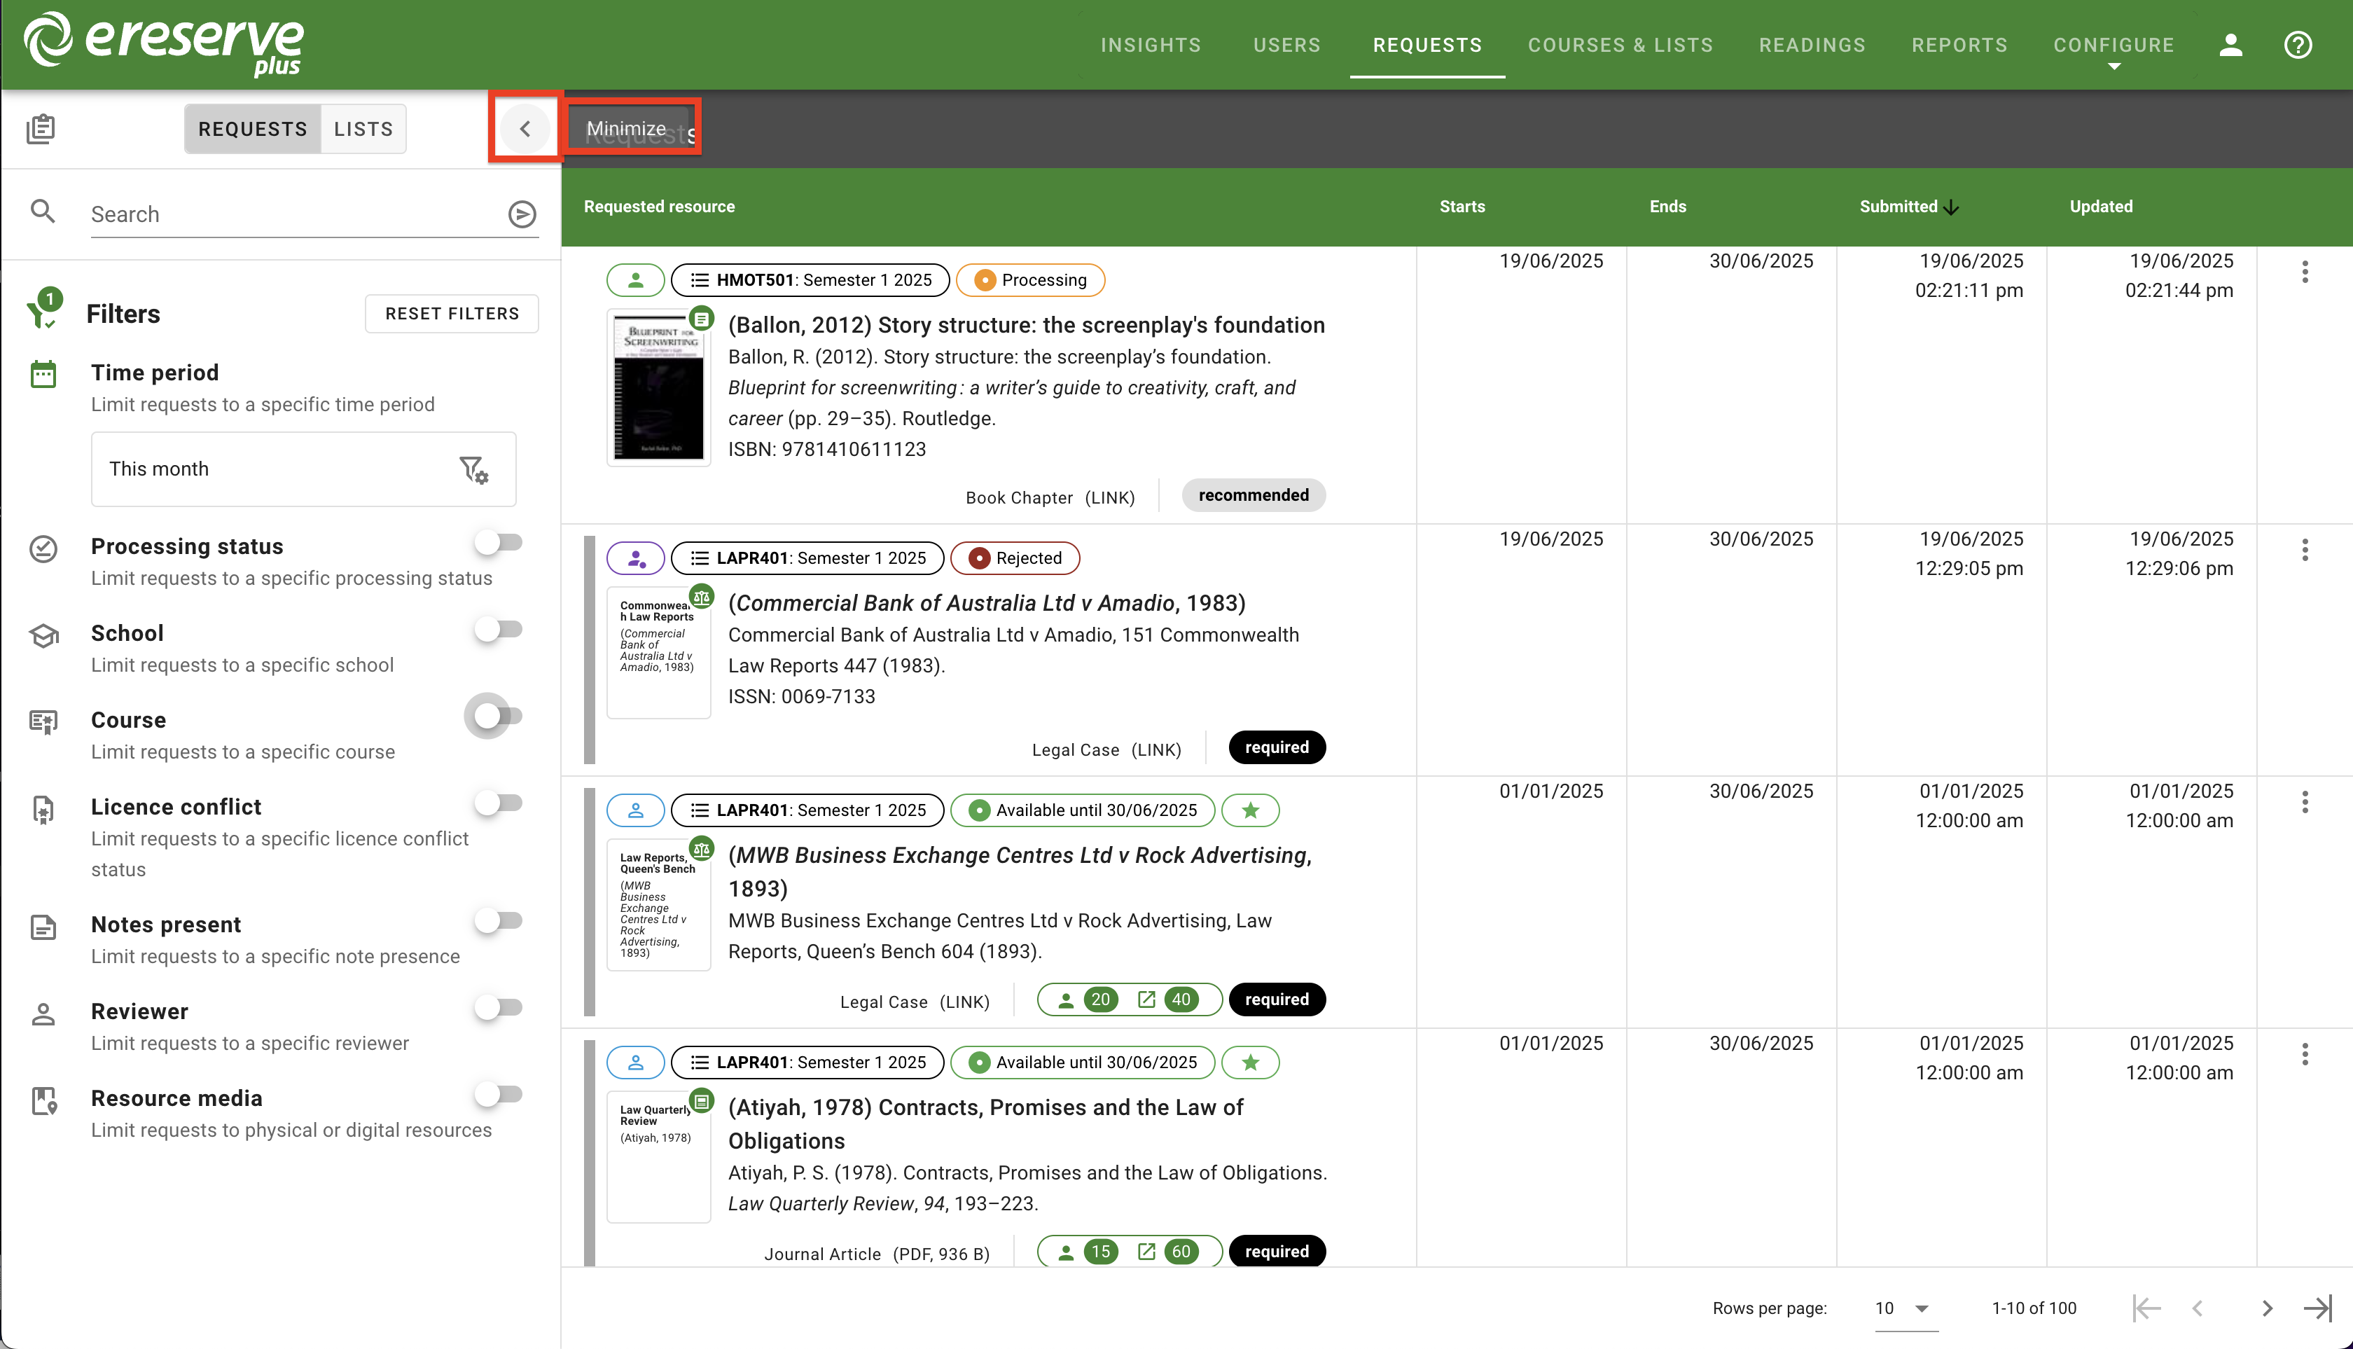Click the RESET FILTERS button
The image size is (2353, 1349).
[x=452, y=313]
